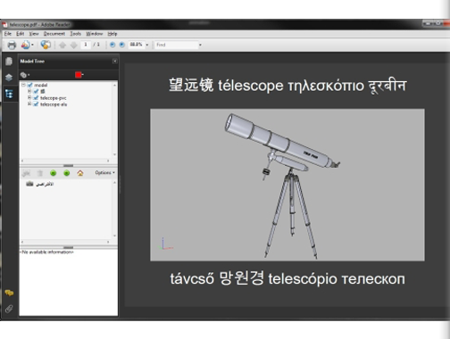Open the Options dropdown in views pane

(104, 172)
